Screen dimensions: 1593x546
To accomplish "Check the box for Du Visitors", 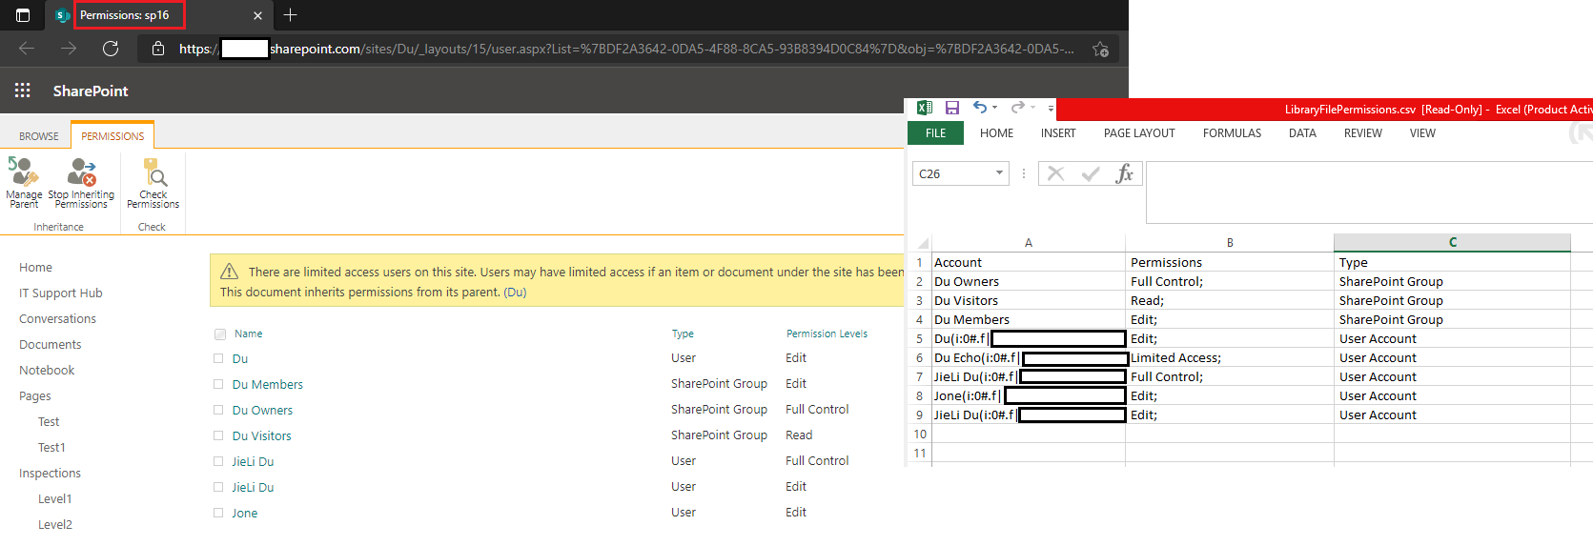I will (218, 436).
